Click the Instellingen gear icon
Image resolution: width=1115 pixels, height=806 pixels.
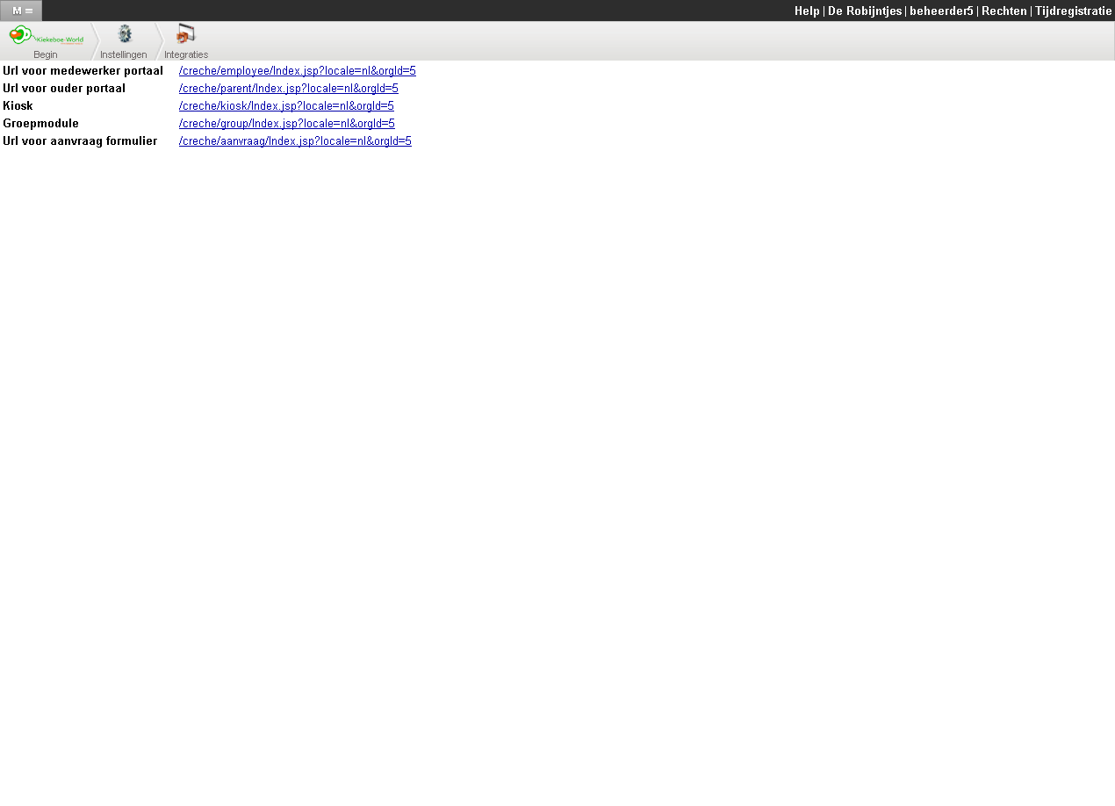[124, 35]
